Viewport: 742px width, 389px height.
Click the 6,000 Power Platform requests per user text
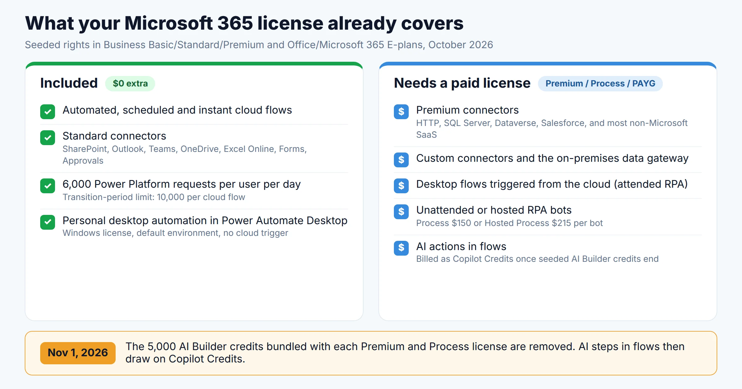point(181,184)
